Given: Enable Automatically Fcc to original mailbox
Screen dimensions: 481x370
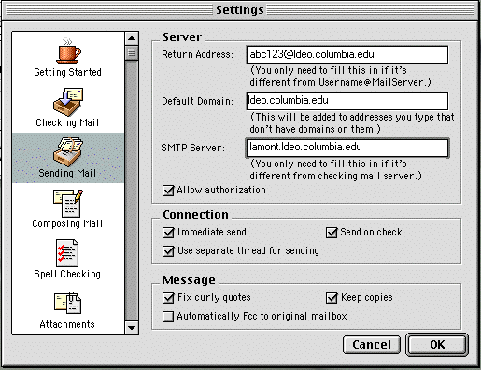Looking at the screenshot, I should click(168, 317).
